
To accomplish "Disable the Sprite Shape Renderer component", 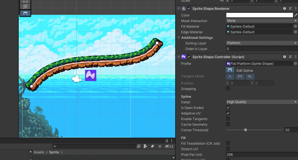I will pyautogui.click(x=189, y=9).
